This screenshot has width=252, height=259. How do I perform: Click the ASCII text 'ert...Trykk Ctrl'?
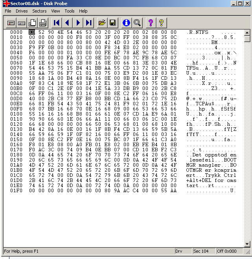[212, 175]
